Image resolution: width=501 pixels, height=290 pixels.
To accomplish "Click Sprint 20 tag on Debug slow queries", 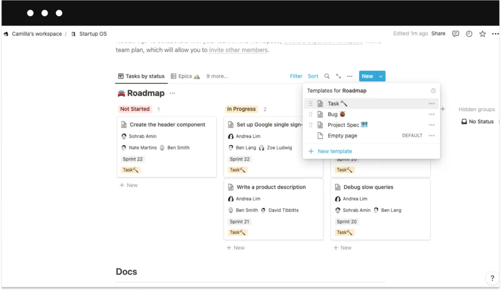I will [x=347, y=222].
